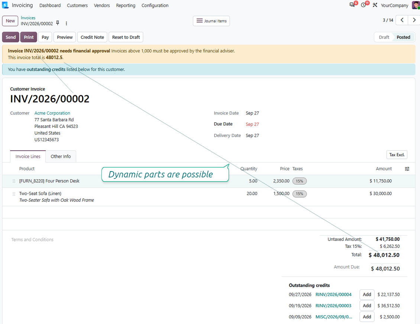Click the quantity 20.00 cell

coord(252,193)
